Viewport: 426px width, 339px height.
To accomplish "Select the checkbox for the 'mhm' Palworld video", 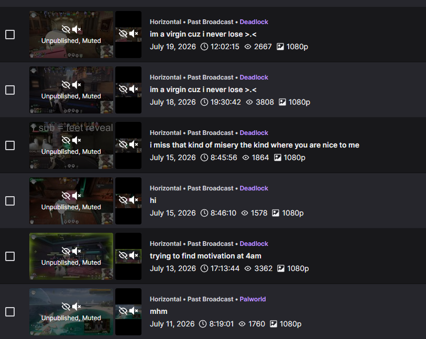I will [x=10, y=312].
